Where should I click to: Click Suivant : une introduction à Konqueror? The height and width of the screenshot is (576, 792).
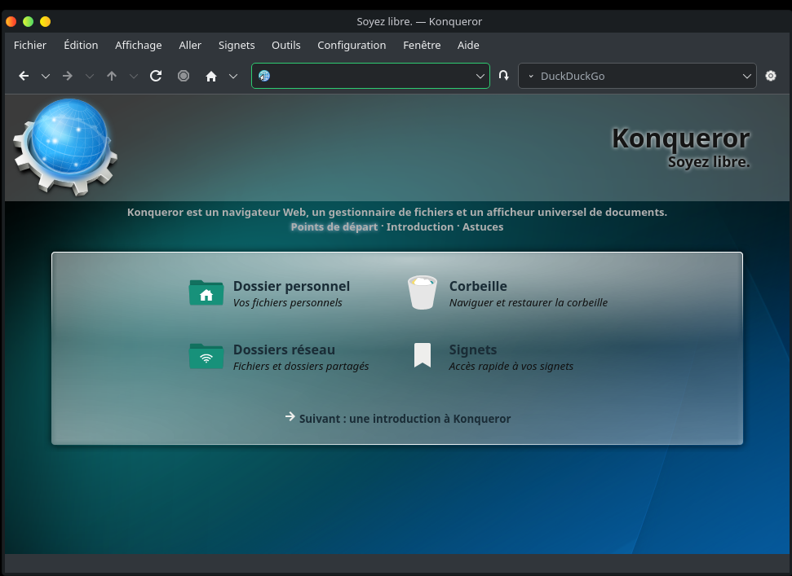click(404, 418)
